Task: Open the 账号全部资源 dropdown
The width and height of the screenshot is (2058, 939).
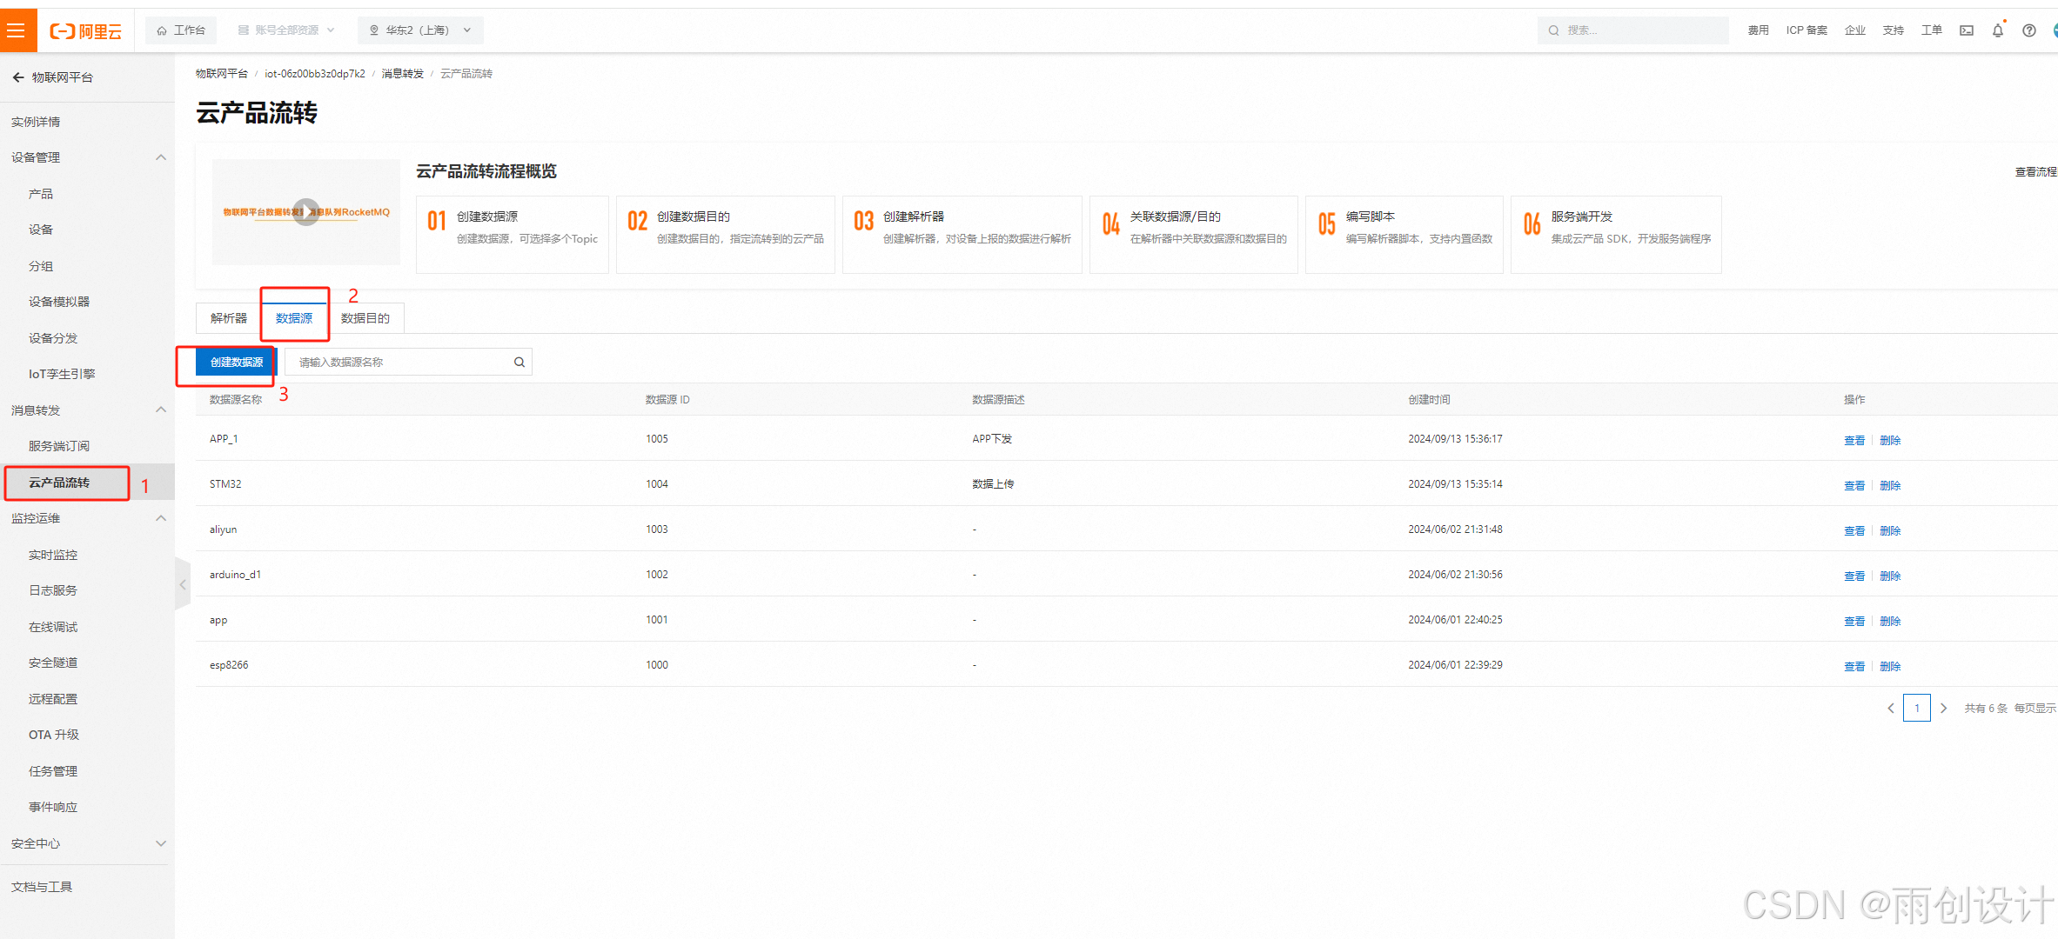Action: (x=286, y=30)
